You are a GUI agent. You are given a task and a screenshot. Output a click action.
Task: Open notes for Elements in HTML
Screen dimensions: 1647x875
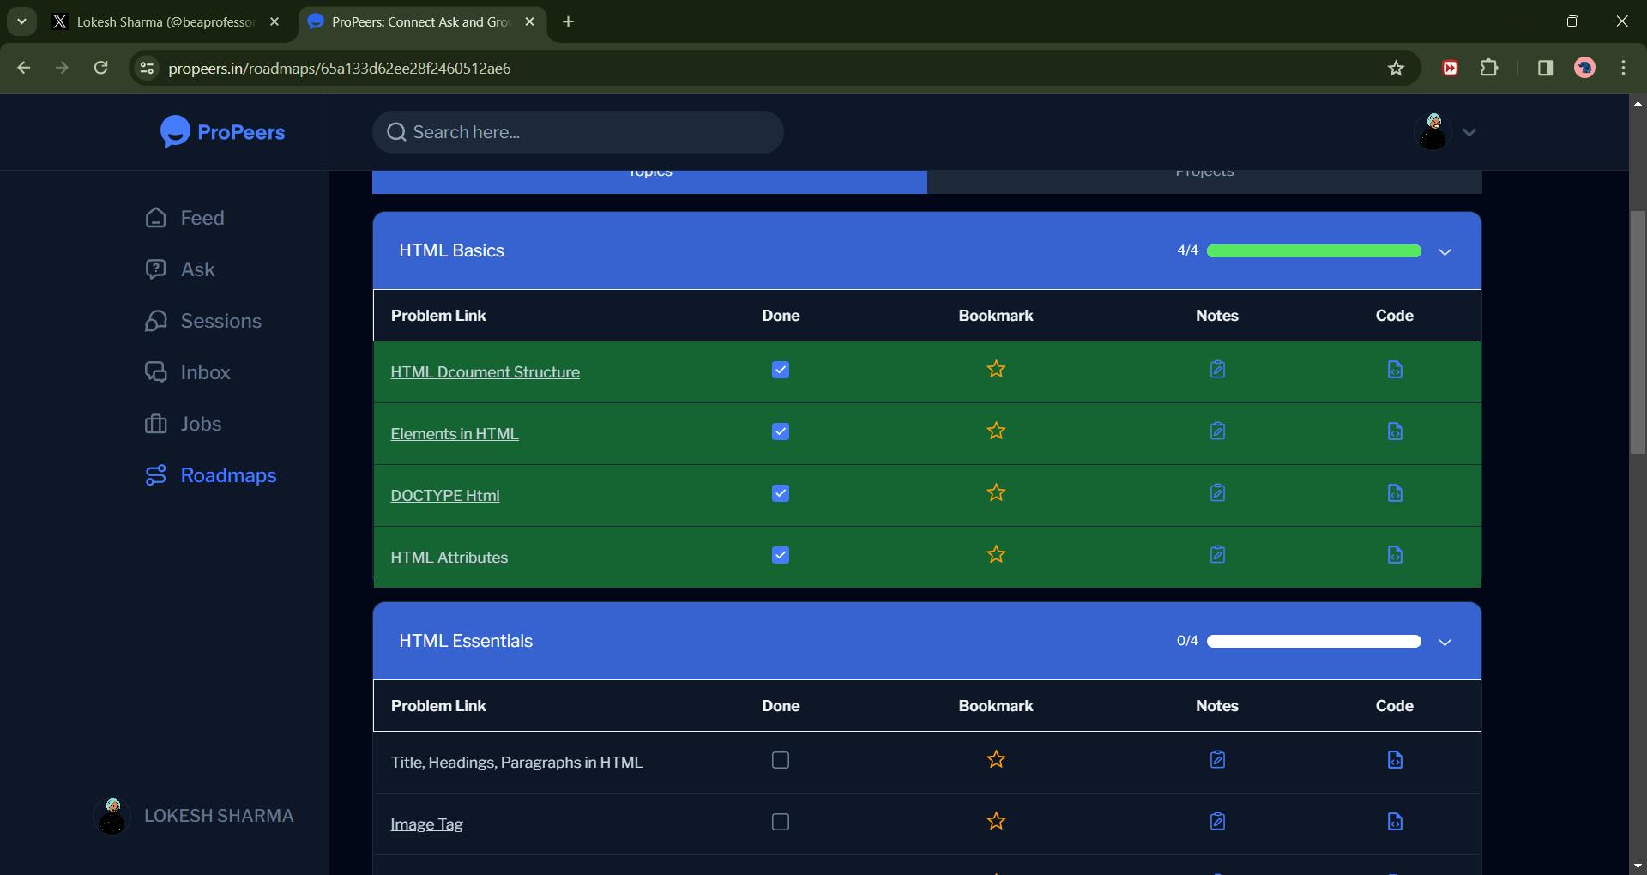pyautogui.click(x=1217, y=431)
